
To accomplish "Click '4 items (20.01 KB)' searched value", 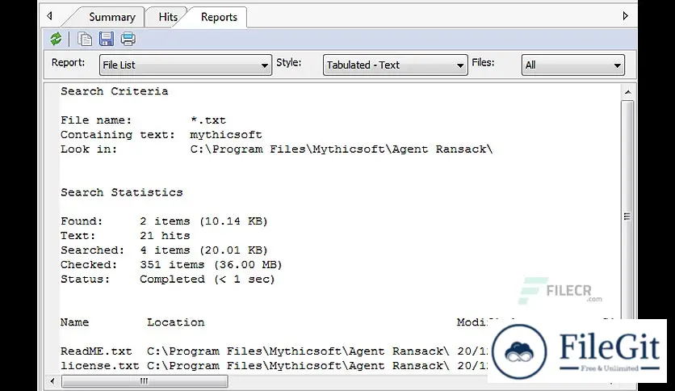I will tap(203, 250).
